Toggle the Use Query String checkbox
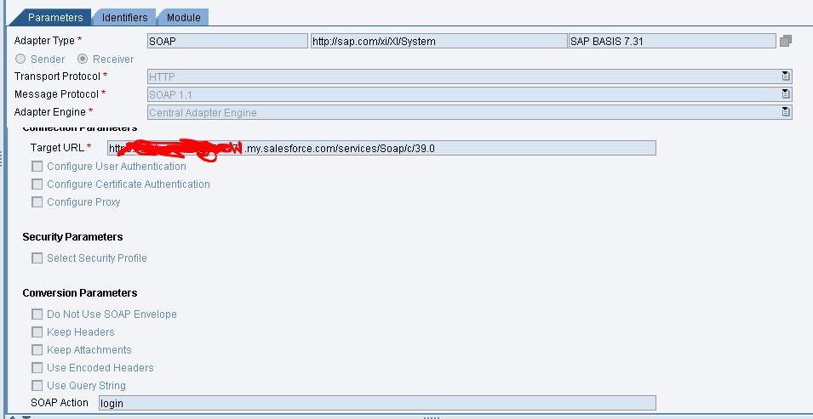813x419 pixels. [37, 386]
